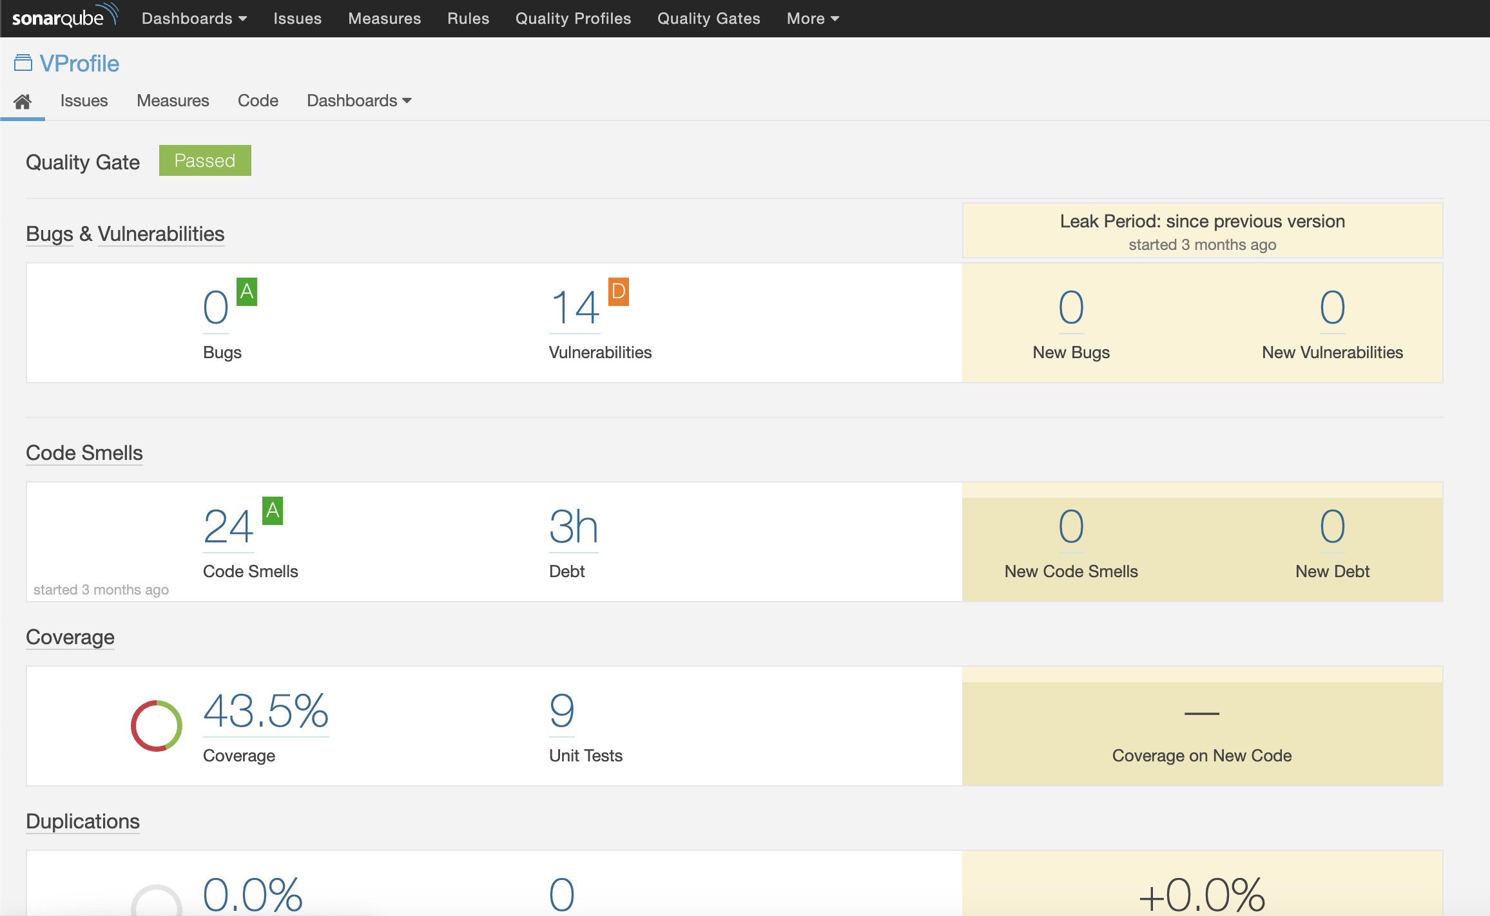This screenshot has height=916, width=1490.
Task: Click the Passed quality gate badge
Action: point(205,160)
